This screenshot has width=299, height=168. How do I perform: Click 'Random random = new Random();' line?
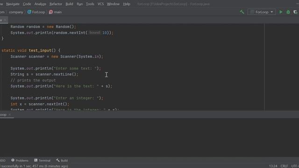[43, 27]
